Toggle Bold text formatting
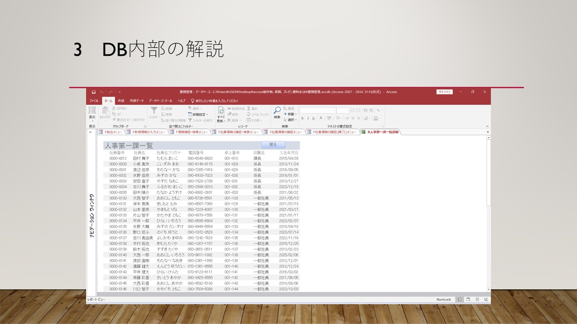Viewport: 577px width, 324px height. tap(302, 118)
